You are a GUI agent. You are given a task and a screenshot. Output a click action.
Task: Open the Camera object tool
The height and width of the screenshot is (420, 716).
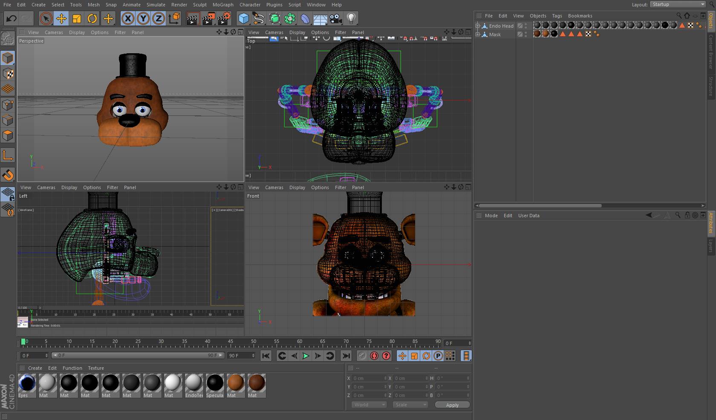[336, 18]
